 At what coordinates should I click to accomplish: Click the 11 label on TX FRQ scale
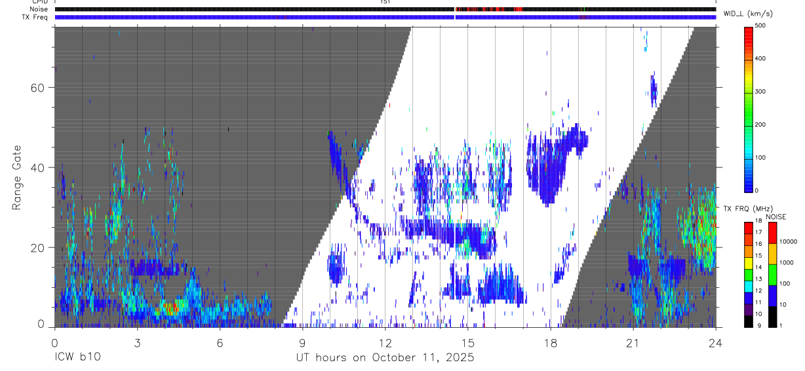point(758,303)
